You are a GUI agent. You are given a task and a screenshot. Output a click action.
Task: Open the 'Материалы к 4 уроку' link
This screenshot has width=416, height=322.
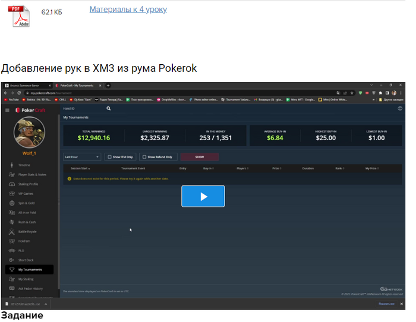pyautogui.click(x=128, y=10)
